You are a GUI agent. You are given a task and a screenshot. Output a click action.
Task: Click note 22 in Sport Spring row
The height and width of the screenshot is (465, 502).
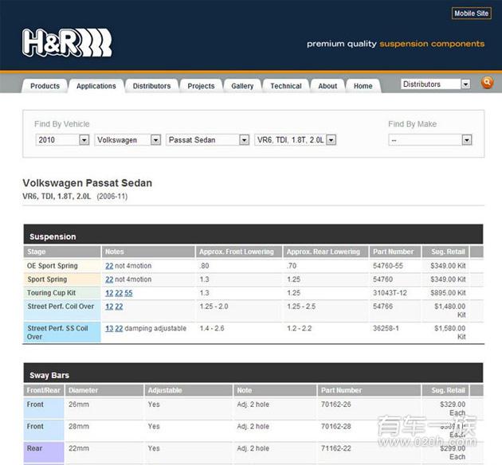109,279
